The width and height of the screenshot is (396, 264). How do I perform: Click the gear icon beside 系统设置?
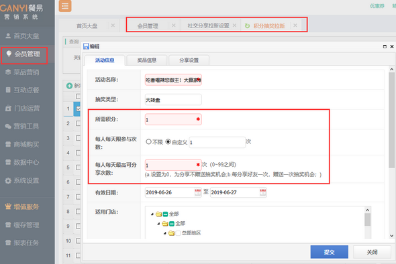point(8,181)
